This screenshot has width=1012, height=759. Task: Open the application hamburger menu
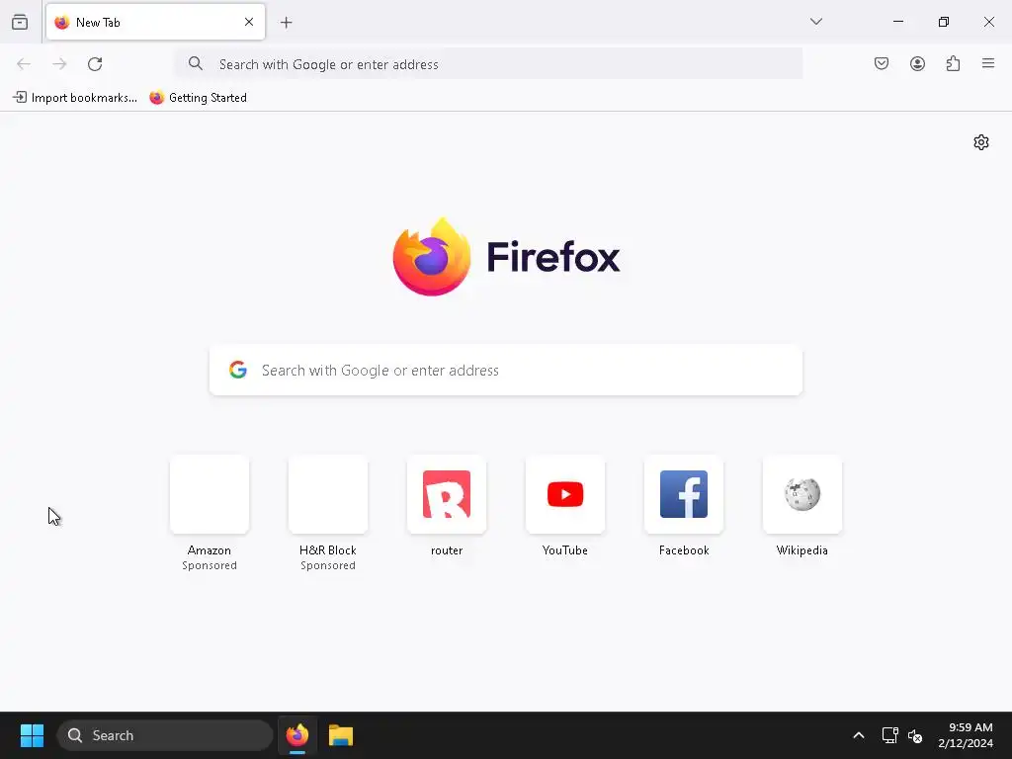tap(988, 63)
